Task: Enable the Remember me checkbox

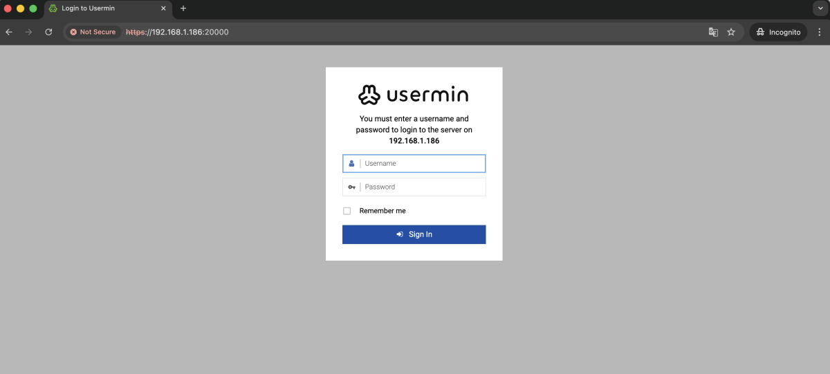Action: coord(347,211)
